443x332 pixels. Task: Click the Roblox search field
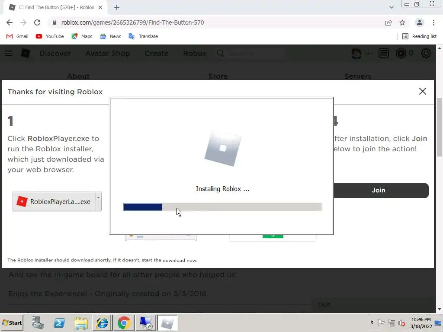[x=250, y=53]
